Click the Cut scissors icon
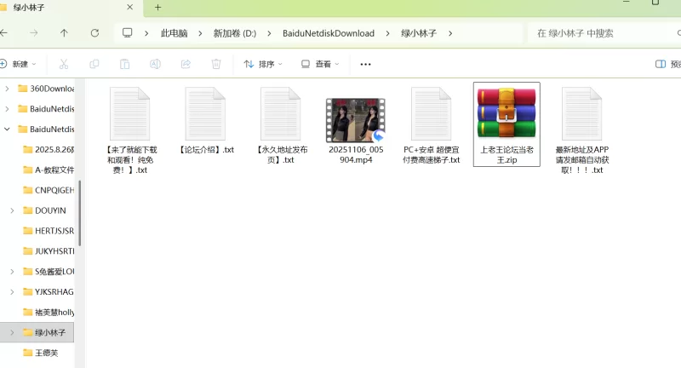The image size is (681, 368). click(64, 64)
